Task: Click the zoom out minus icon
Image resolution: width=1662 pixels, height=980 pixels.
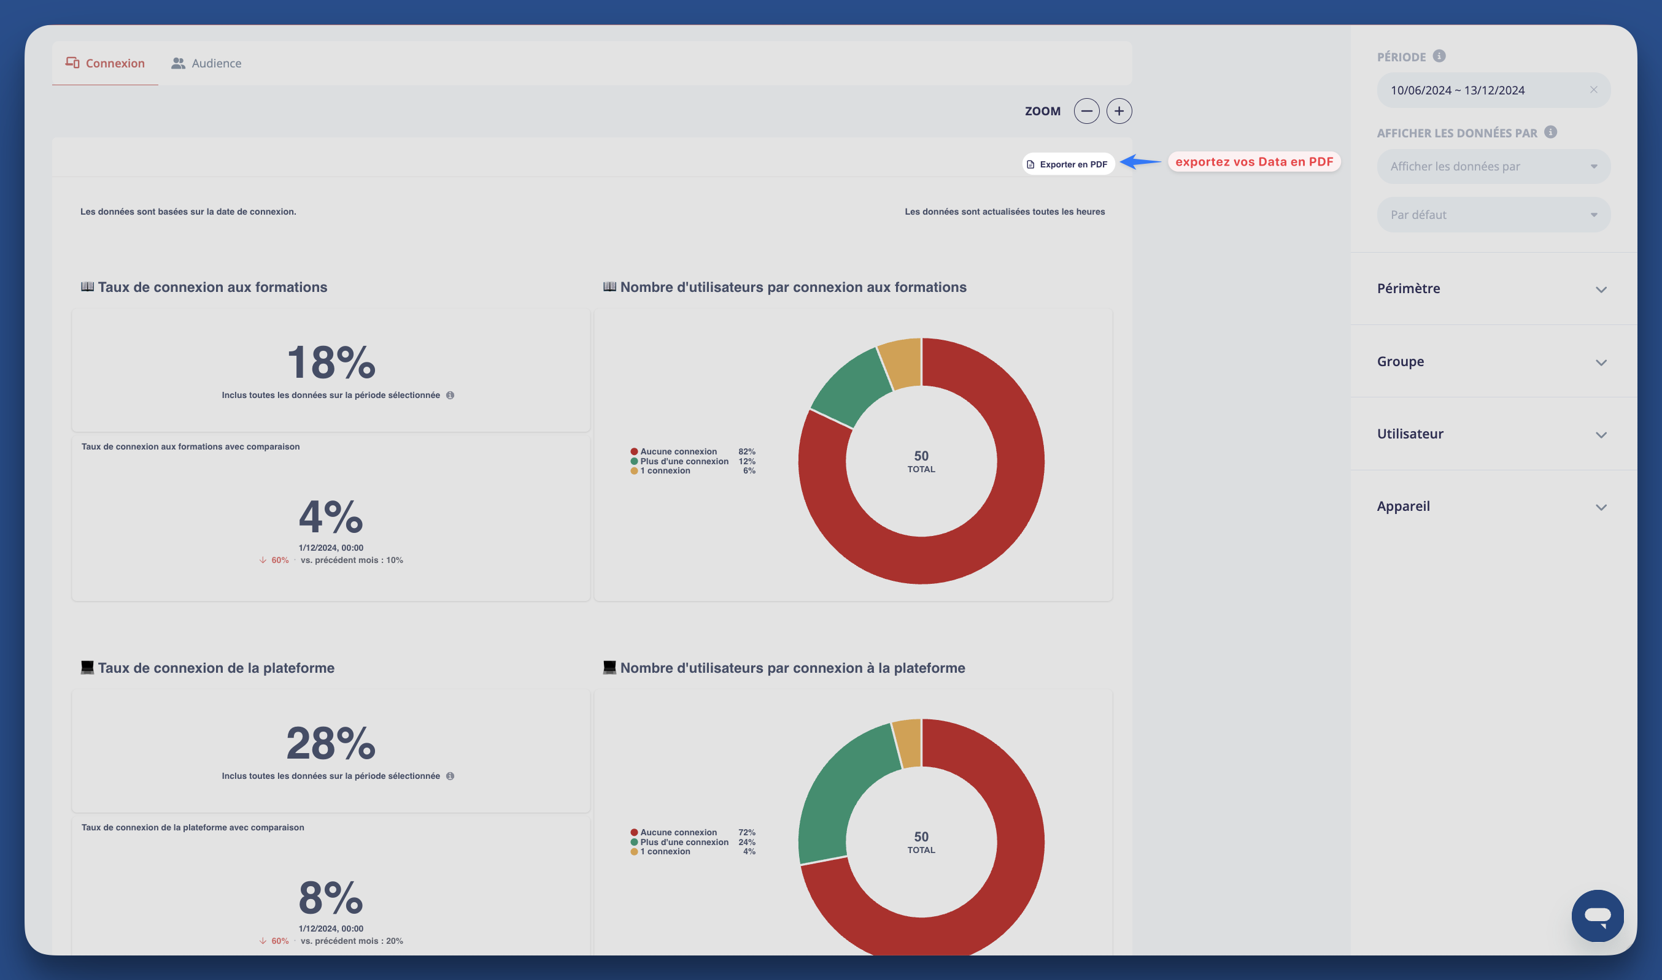Action: pos(1086,111)
